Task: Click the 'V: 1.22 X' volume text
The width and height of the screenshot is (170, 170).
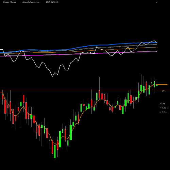Action: click(x=164, y=108)
